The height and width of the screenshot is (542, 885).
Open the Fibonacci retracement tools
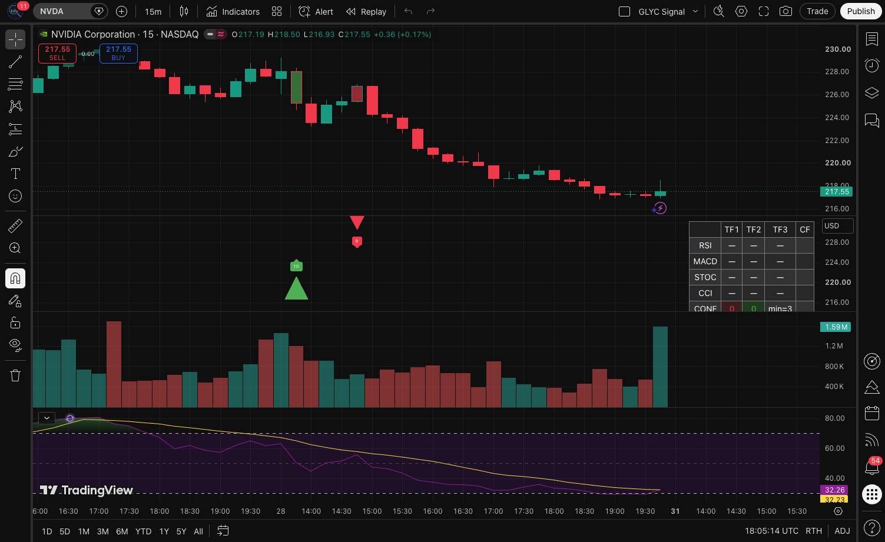pos(15,84)
